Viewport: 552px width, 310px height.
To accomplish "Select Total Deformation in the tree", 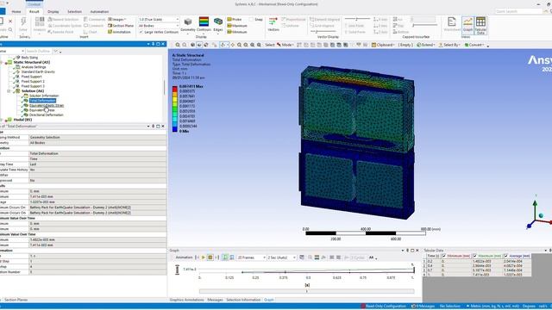I will 42,101.
